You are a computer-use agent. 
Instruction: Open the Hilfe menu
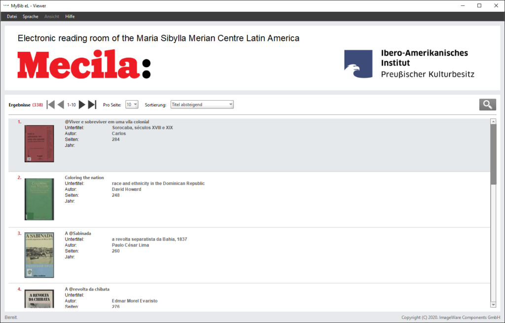(x=70, y=16)
